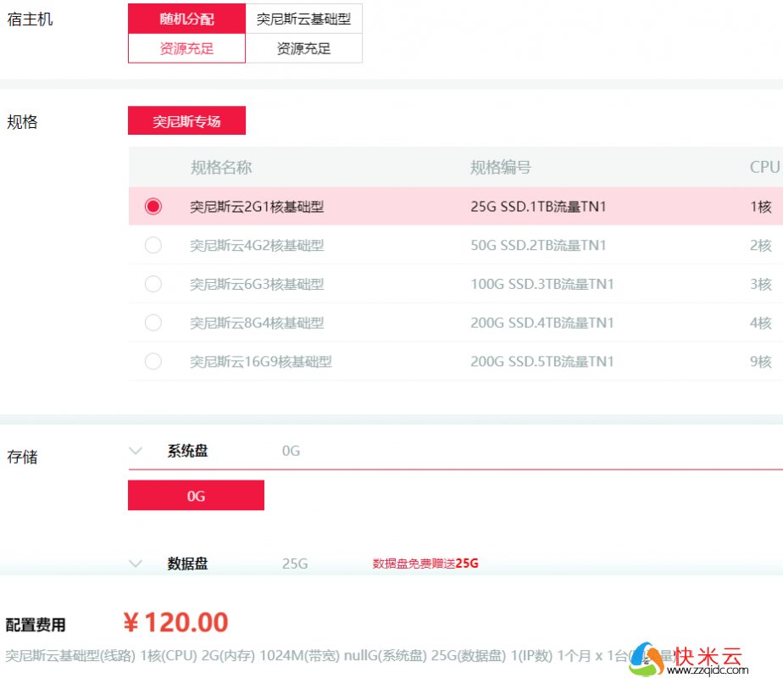The height and width of the screenshot is (678, 783).
Task: Click the 突尼斯云6G3核基础型 spec name
Action: (257, 285)
